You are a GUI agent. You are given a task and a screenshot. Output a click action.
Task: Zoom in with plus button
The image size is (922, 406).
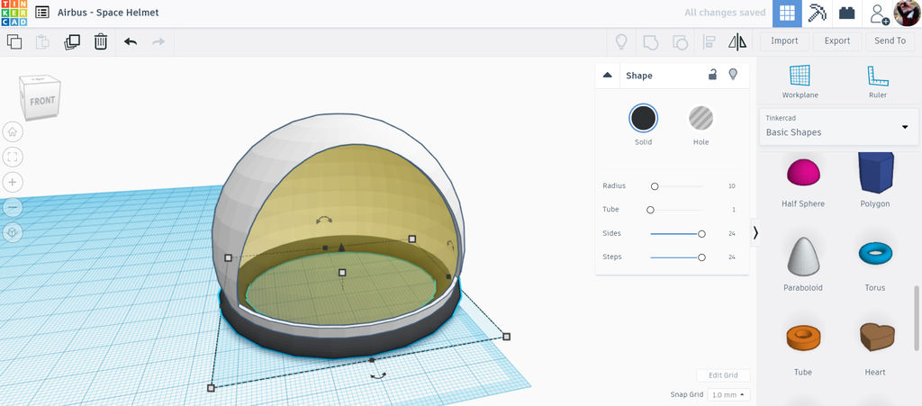point(13,182)
